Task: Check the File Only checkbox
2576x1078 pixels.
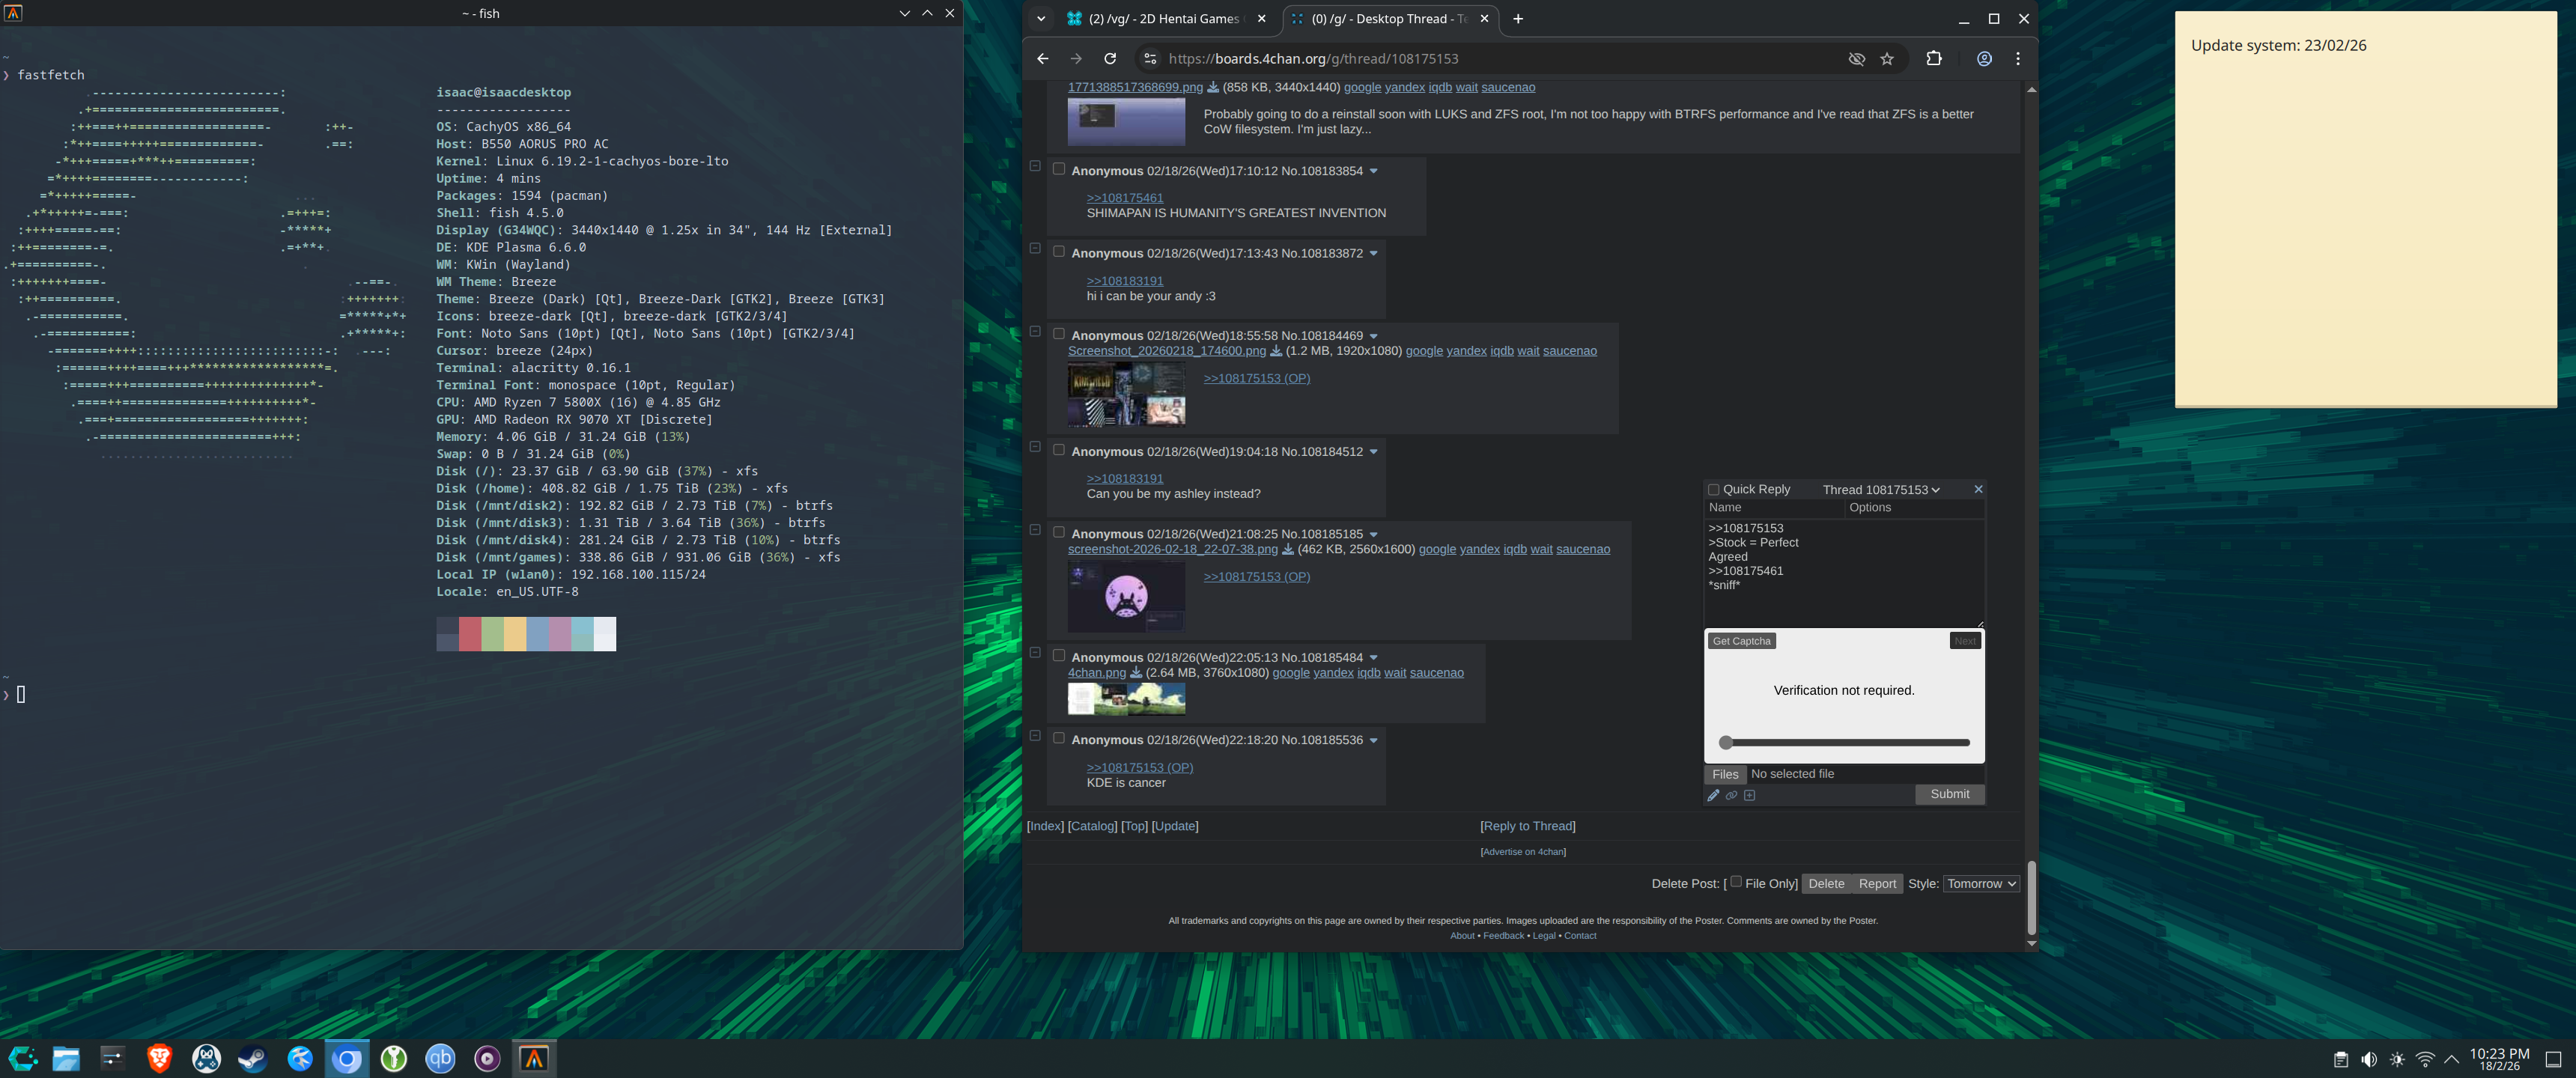Action: point(1736,882)
